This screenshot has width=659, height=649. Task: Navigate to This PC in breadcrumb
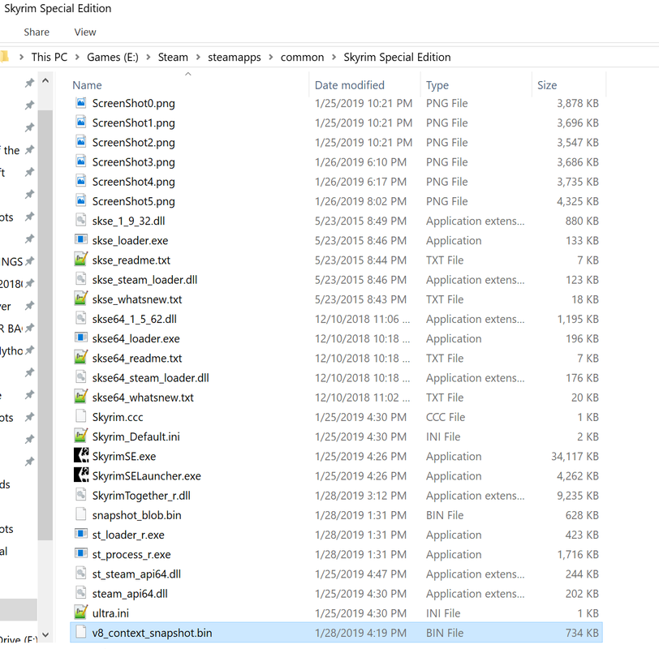[x=50, y=57]
